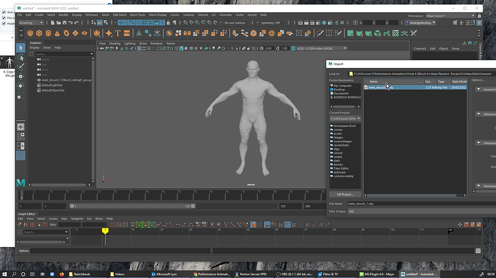Click the Date Modified column header
The image size is (496, 278).
(x=459, y=82)
